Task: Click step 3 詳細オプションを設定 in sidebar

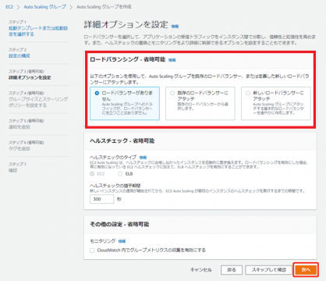Action: [x=30, y=77]
